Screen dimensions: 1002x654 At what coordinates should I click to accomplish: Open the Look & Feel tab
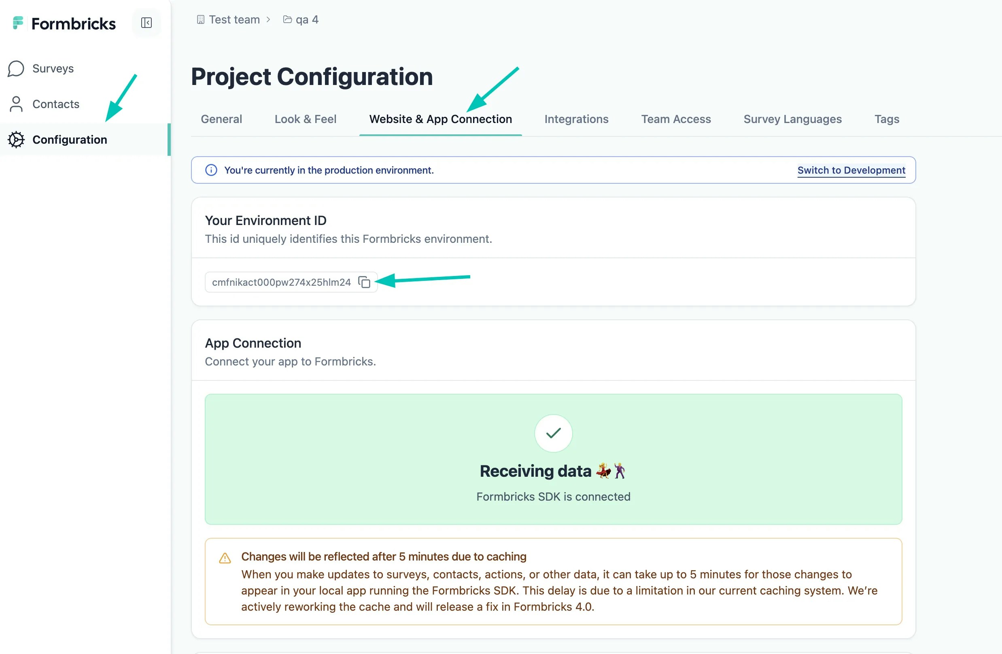pyautogui.click(x=305, y=119)
